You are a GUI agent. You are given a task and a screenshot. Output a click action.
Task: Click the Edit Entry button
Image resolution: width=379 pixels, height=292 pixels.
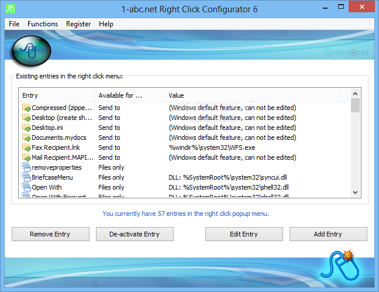[x=244, y=234]
